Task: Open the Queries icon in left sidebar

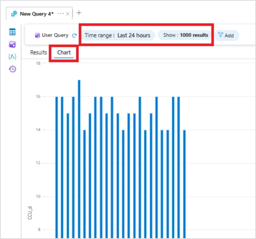Action: click(x=12, y=44)
